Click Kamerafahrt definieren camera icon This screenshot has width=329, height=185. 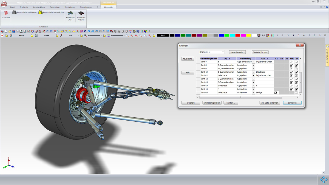(14, 12)
